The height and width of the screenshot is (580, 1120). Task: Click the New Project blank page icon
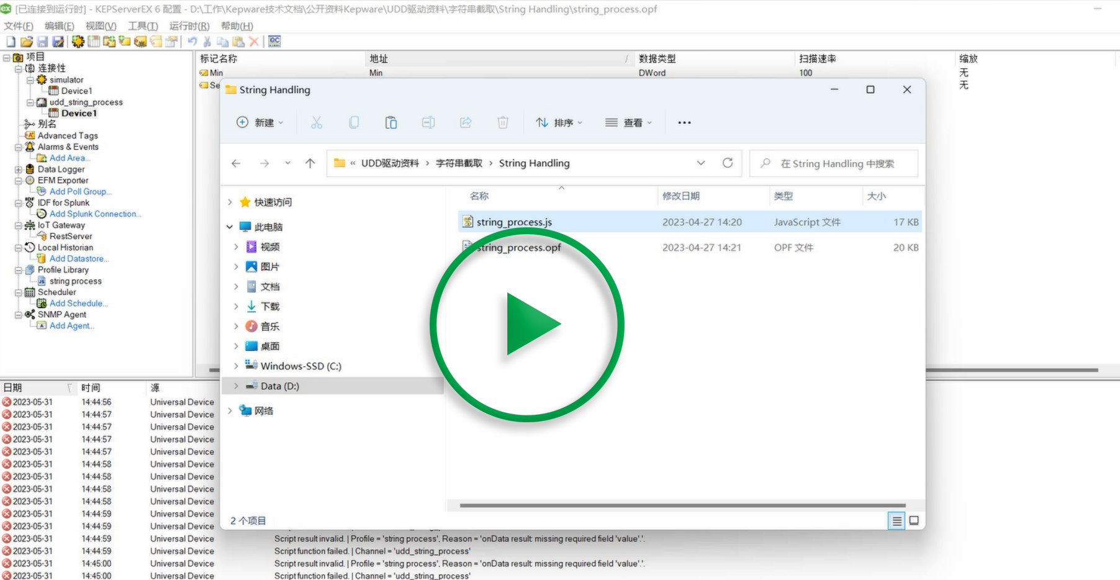coord(11,42)
